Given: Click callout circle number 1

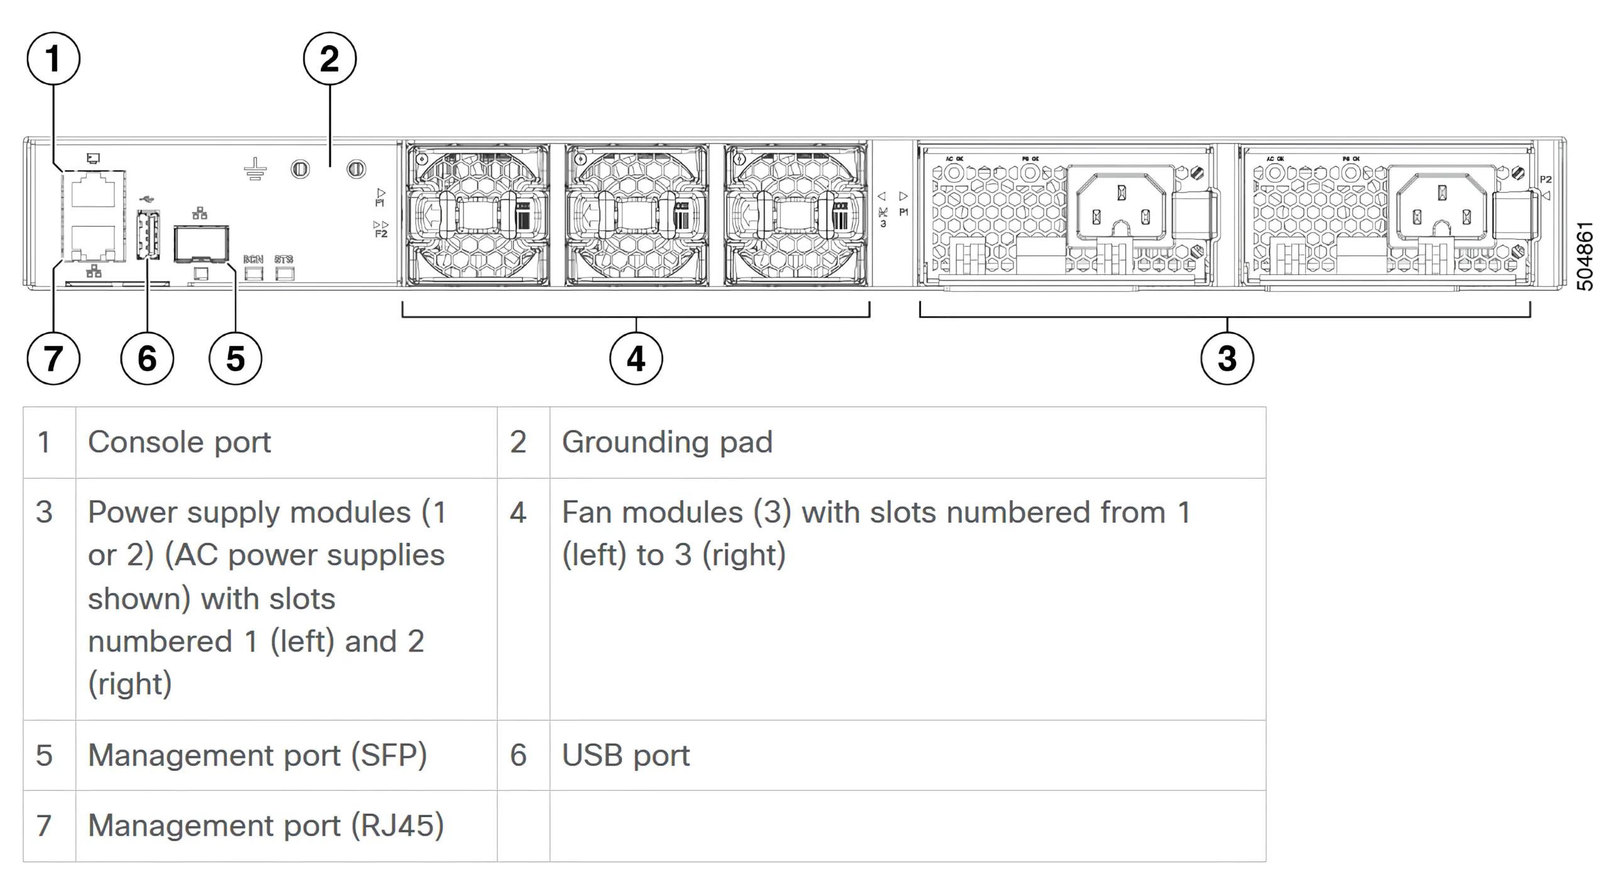Looking at the screenshot, I should (53, 59).
